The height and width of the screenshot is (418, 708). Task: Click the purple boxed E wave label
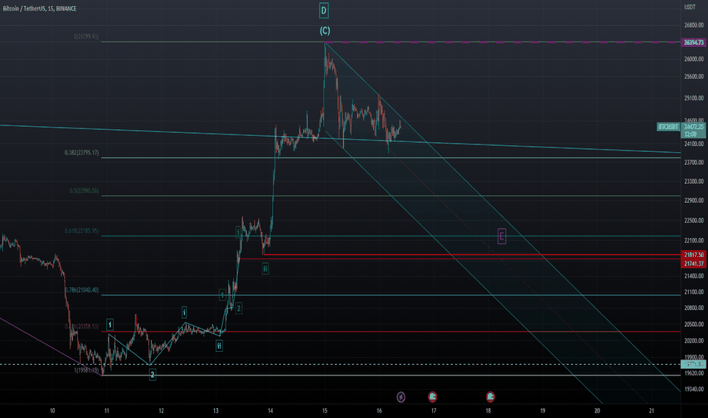tap(501, 236)
